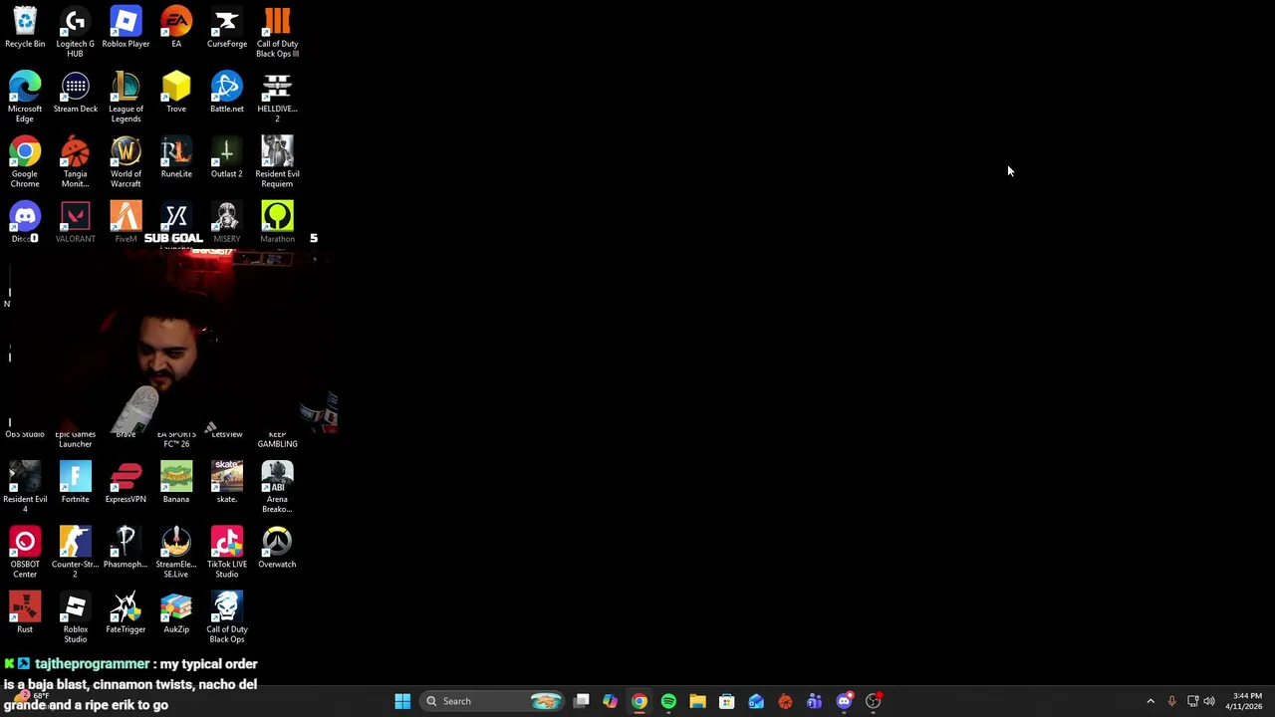
Task: Open Microsoft Teams from the taskbar
Action: coord(815,701)
